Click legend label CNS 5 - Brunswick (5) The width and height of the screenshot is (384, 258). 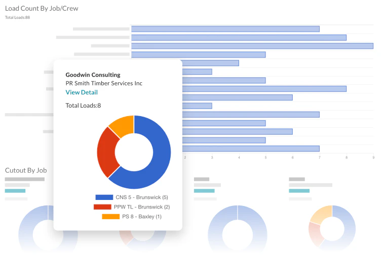(x=142, y=197)
